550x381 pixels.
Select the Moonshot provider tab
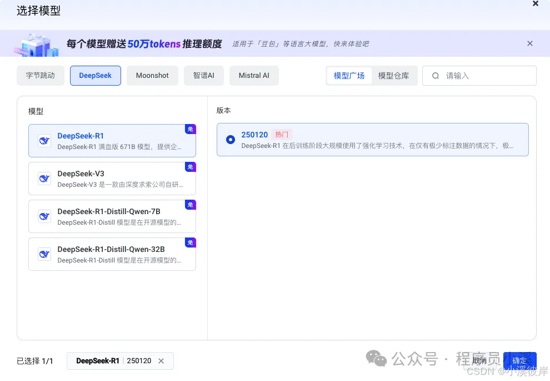tap(152, 76)
